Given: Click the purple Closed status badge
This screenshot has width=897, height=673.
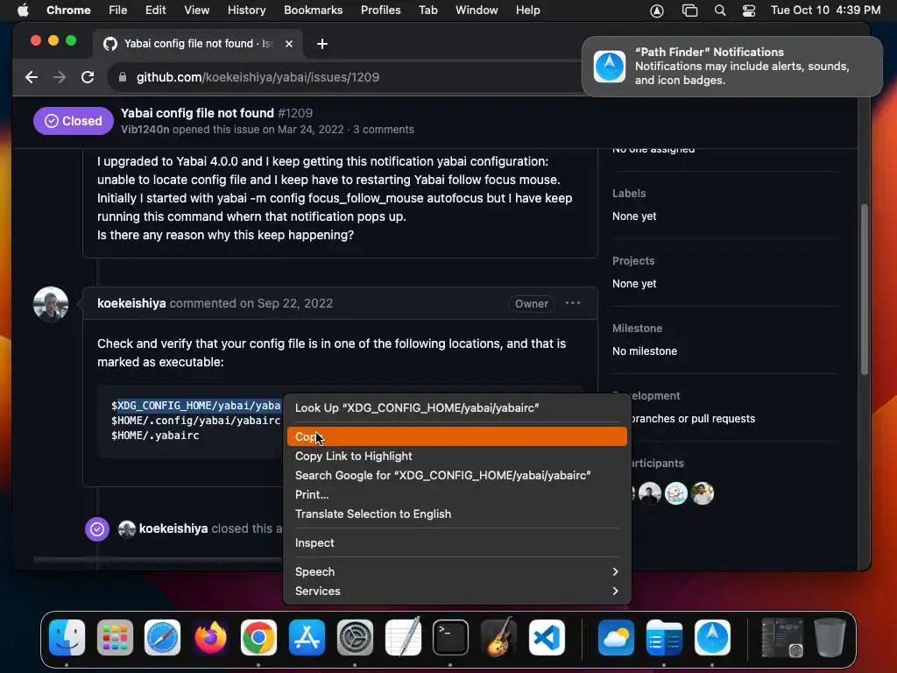Looking at the screenshot, I should 74,121.
